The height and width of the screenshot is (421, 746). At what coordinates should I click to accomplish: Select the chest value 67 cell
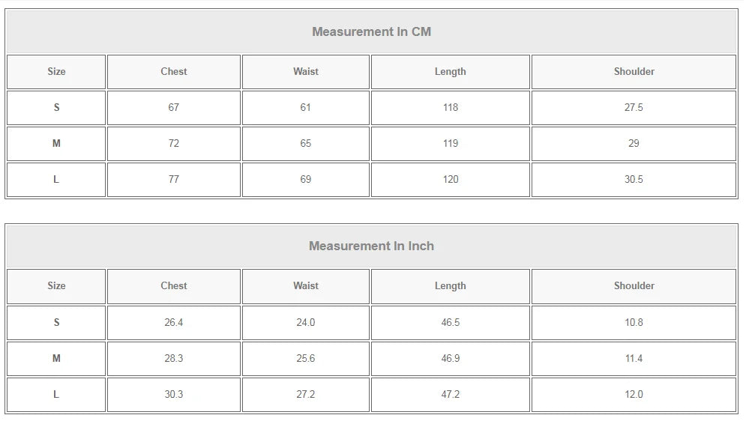173,108
